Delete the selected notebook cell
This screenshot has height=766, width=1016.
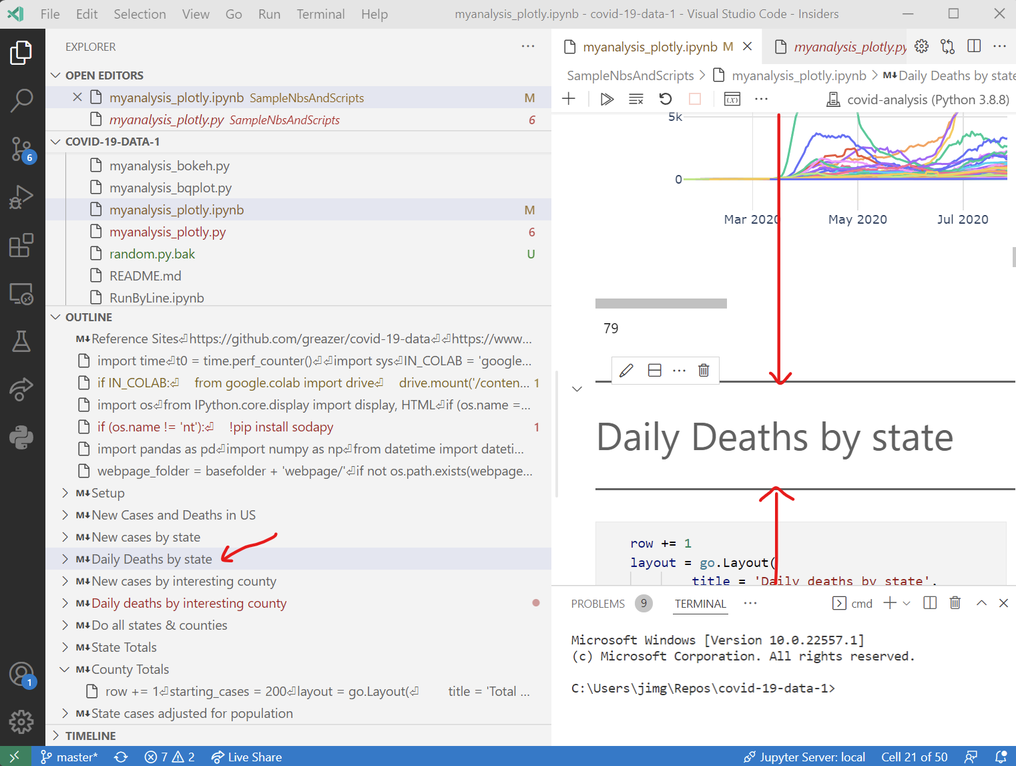point(704,371)
